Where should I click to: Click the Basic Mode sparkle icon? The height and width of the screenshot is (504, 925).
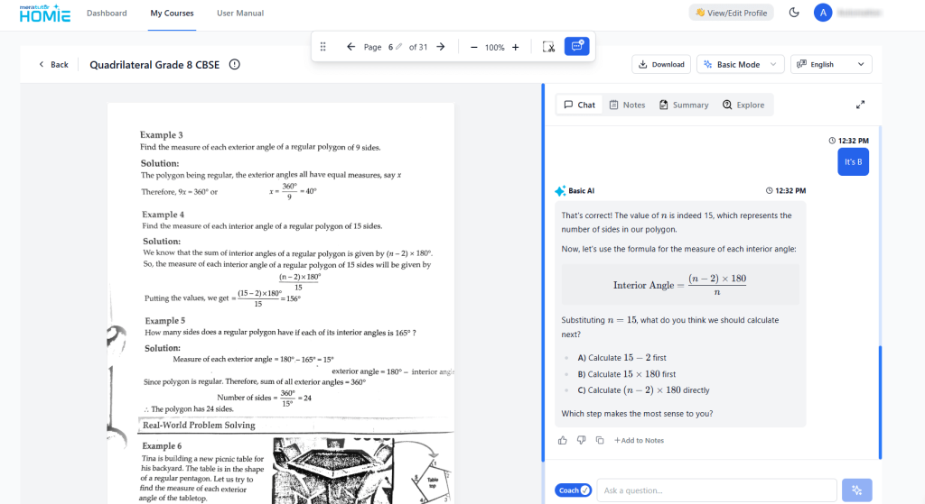(708, 64)
